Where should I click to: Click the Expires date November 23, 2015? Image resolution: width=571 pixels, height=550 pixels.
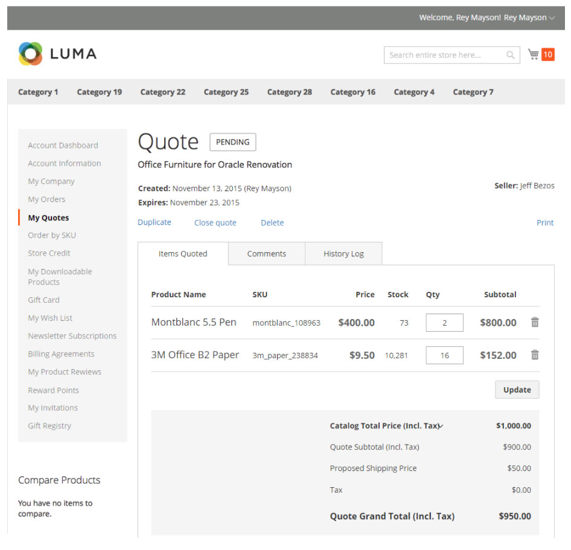coord(205,203)
